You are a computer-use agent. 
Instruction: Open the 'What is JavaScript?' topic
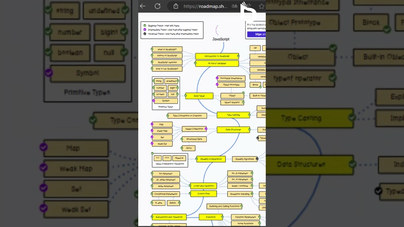click(x=167, y=49)
